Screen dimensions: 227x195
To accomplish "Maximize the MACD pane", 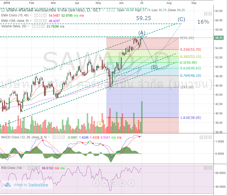I will click(x=210, y=137).
